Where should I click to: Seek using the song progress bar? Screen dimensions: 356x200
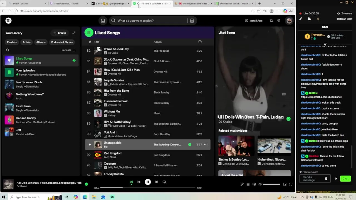click(148, 188)
